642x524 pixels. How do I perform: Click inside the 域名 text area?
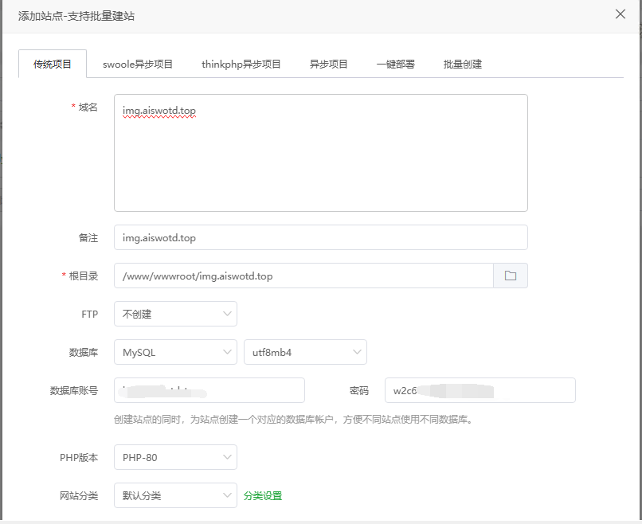click(320, 159)
